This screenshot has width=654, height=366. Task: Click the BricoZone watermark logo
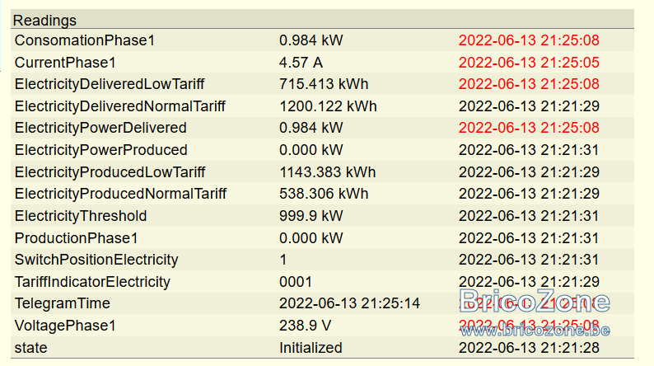tap(535, 301)
